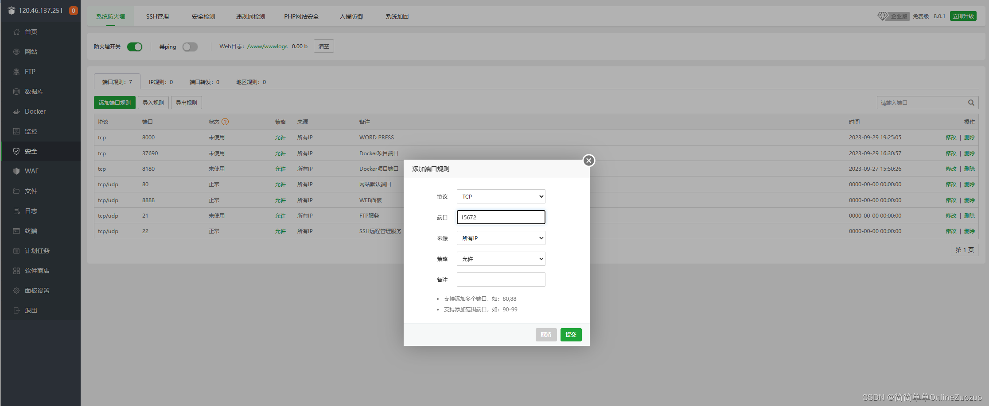Click the 立即升级 button
Screen dimensions: 989x406
click(x=963, y=16)
